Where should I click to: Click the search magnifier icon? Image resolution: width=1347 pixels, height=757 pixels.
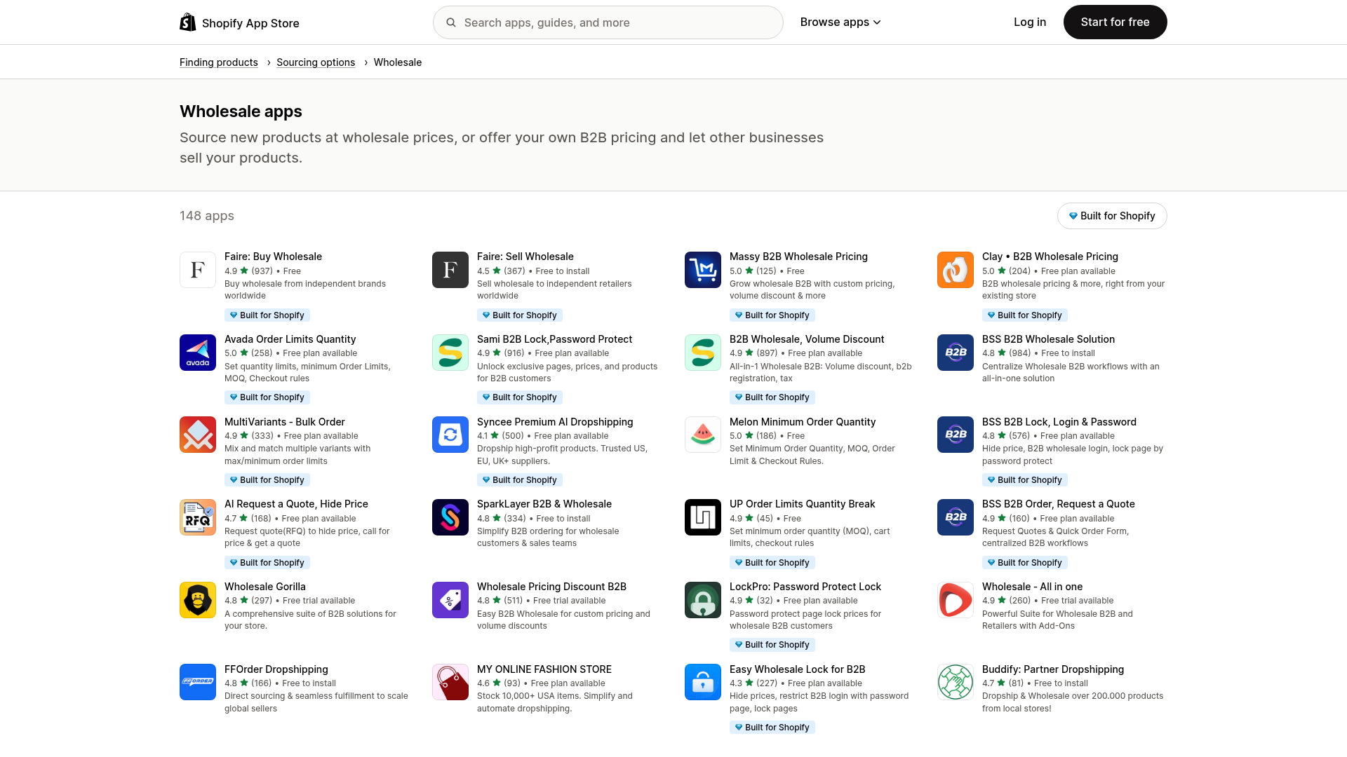coord(451,22)
